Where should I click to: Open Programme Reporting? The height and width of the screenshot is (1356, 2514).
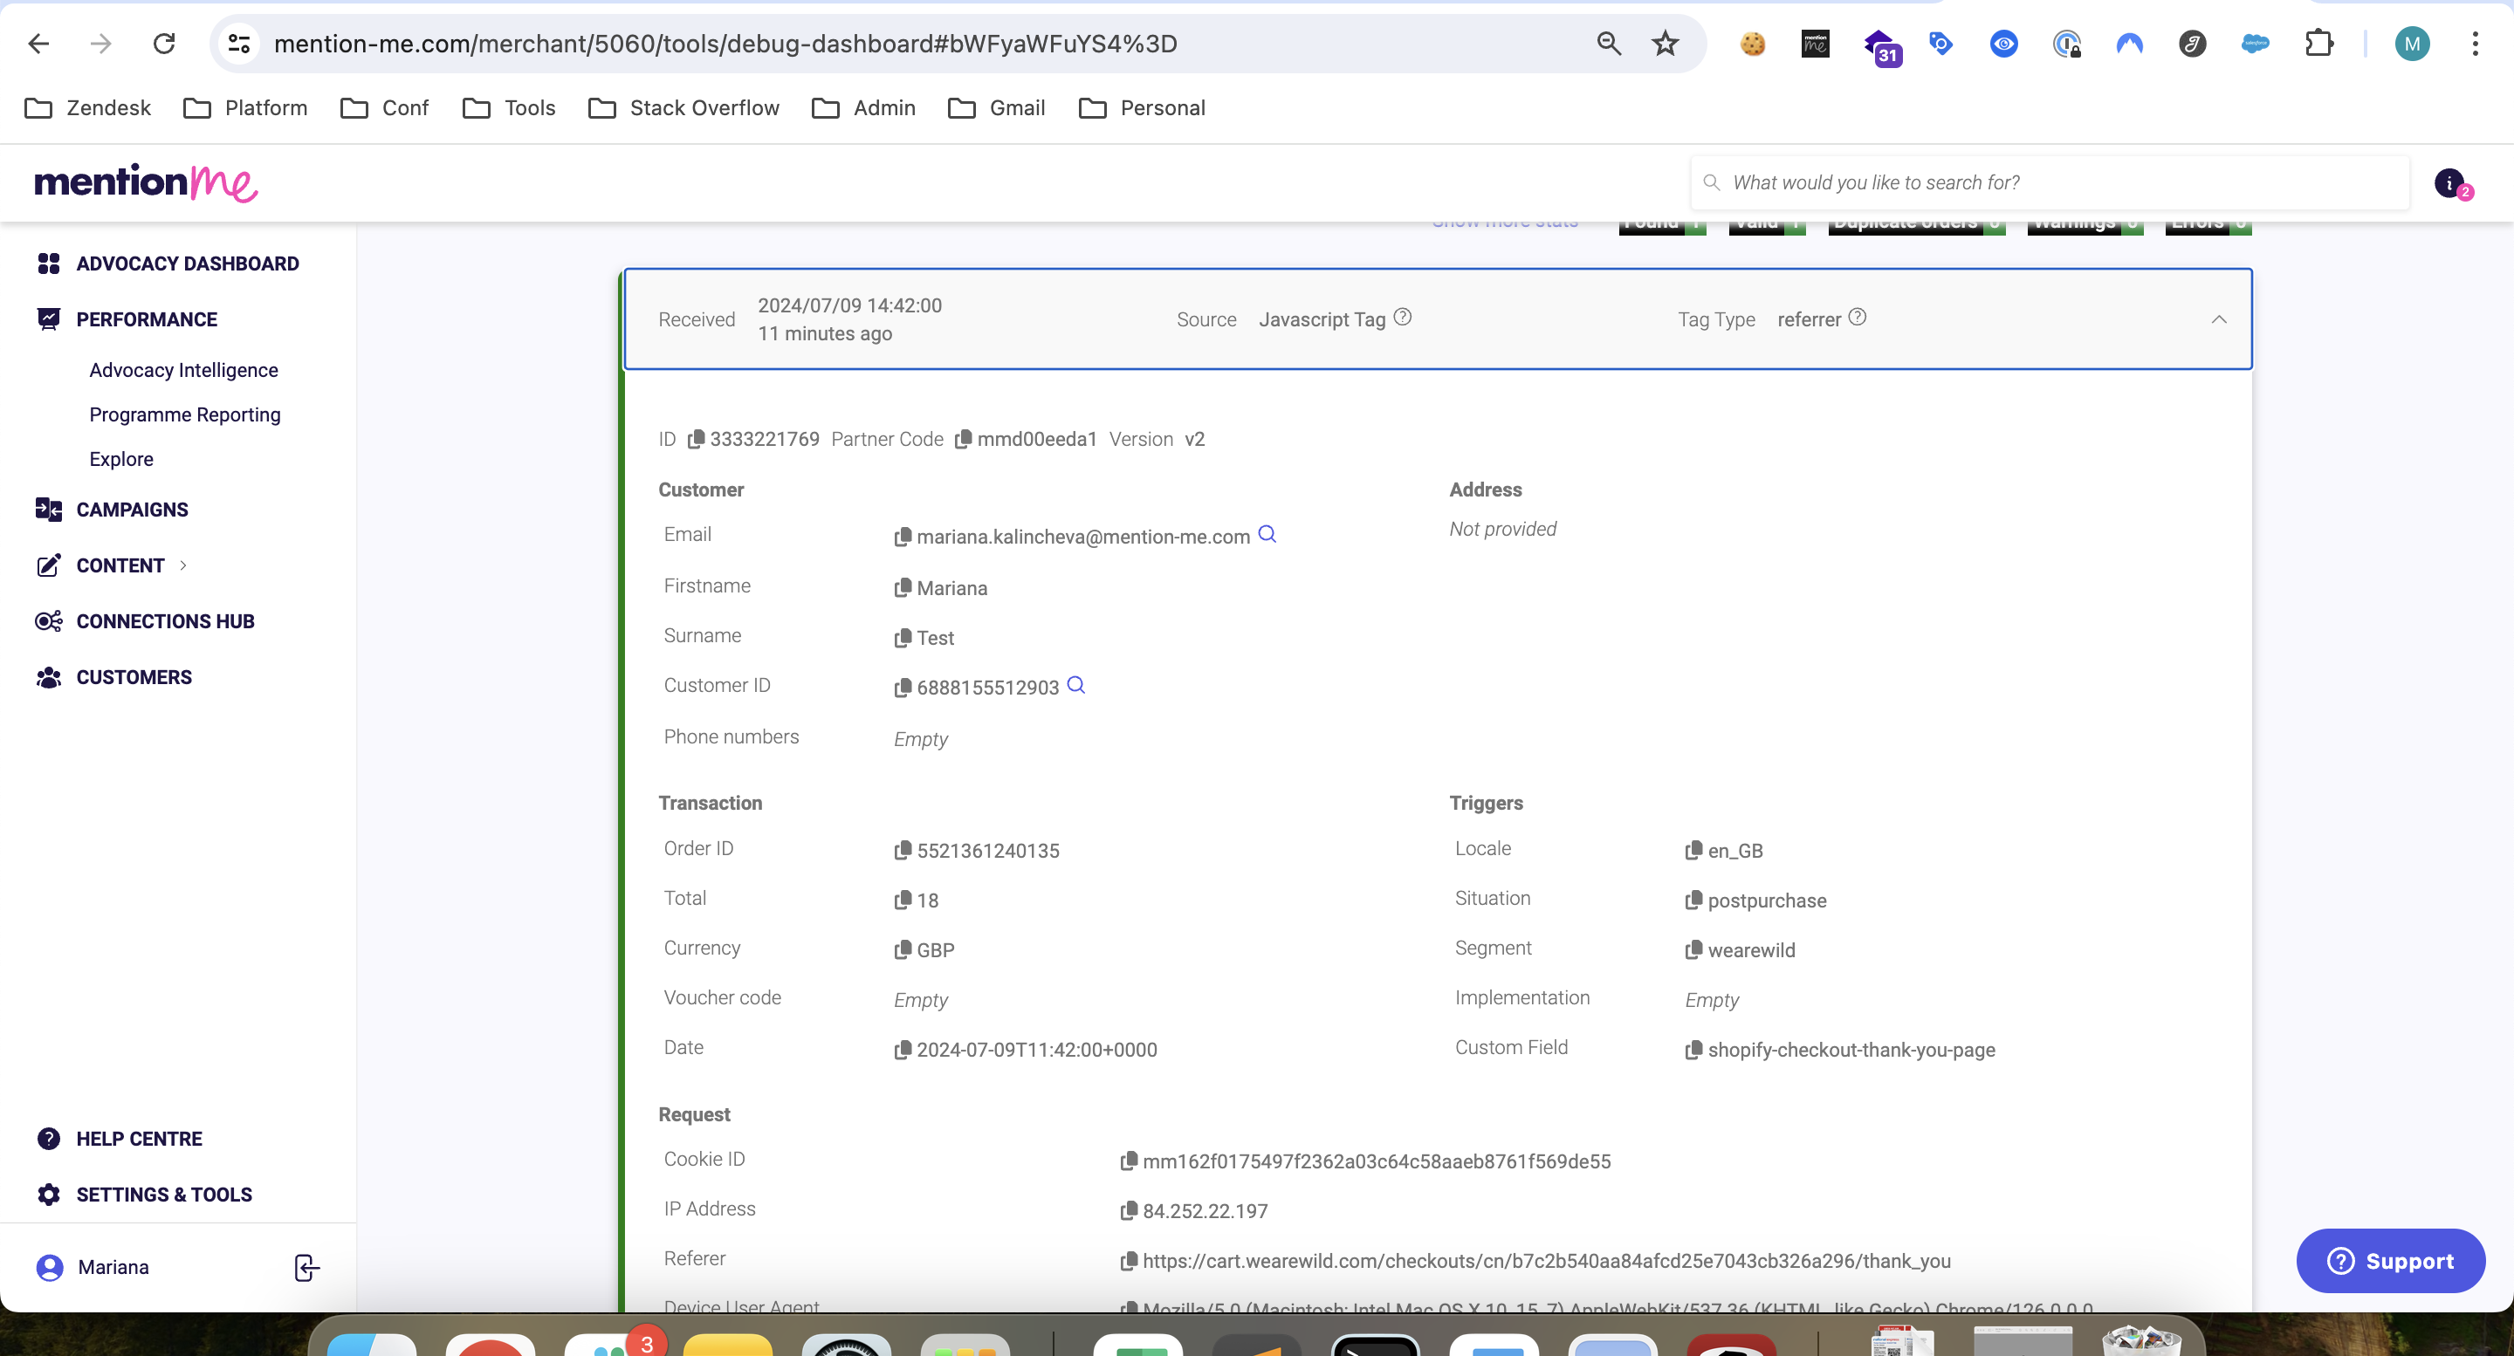coord(184,414)
